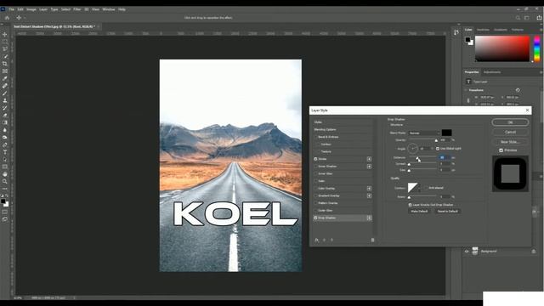This screenshot has width=544, height=306.
Task: Select the Move tool
Action: pos(5,34)
